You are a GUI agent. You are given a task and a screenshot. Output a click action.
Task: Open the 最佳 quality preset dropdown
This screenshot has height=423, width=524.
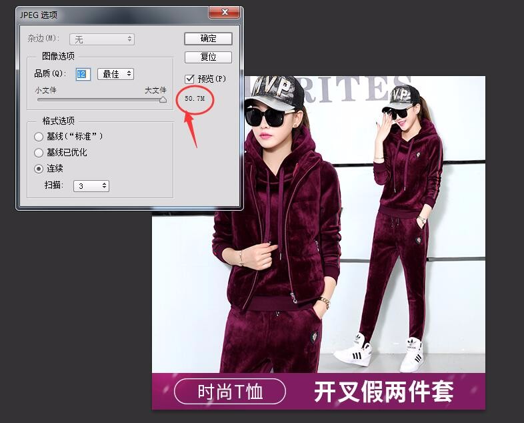pyautogui.click(x=115, y=74)
